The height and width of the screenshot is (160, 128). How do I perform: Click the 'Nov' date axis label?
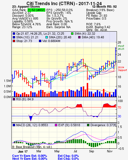(x=110, y=151)
